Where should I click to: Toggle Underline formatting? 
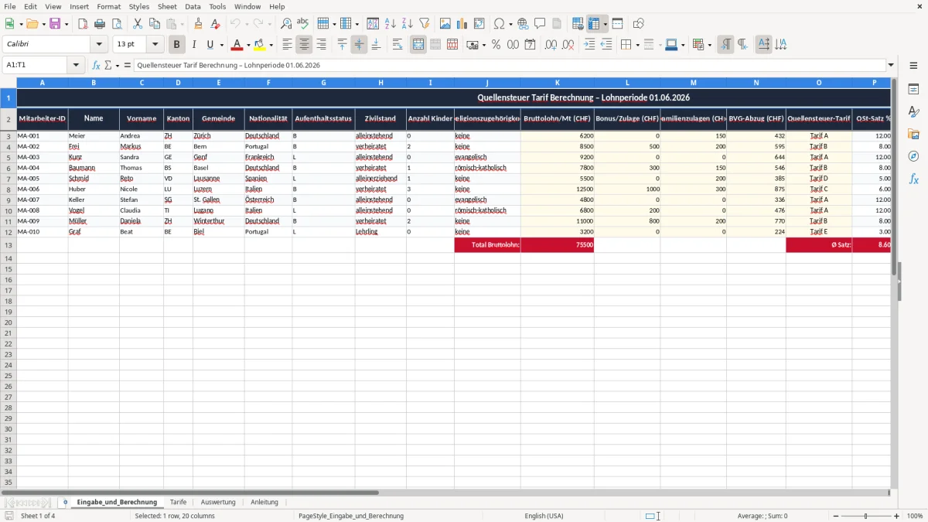point(210,45)
